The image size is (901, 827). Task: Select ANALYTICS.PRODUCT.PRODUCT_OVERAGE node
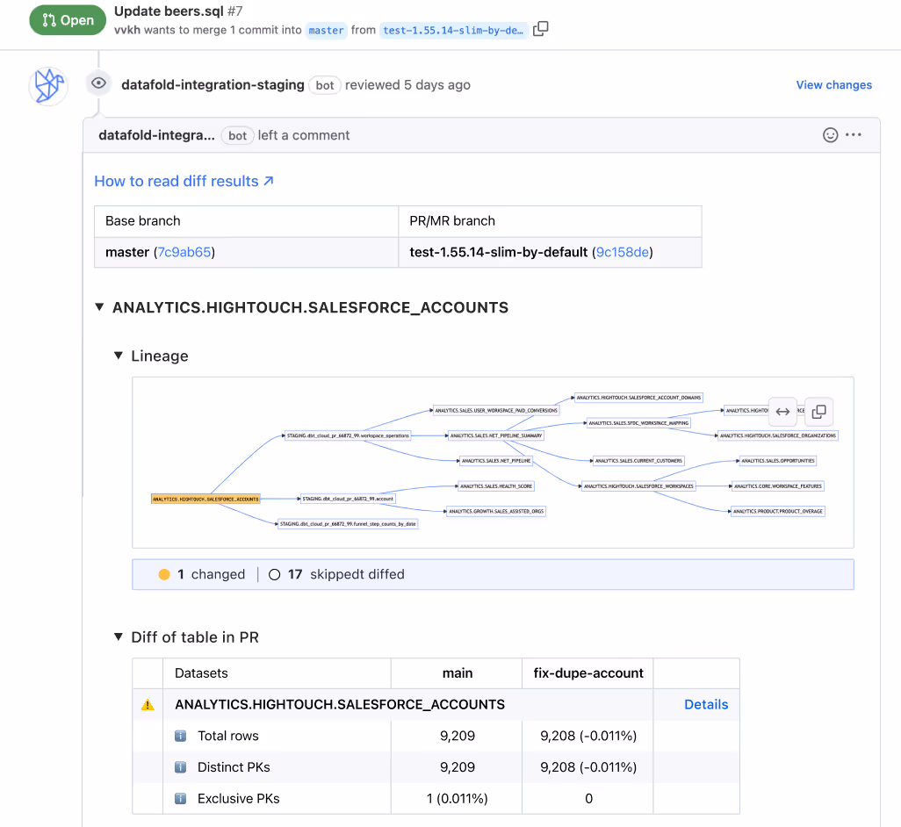pos(778,511)
